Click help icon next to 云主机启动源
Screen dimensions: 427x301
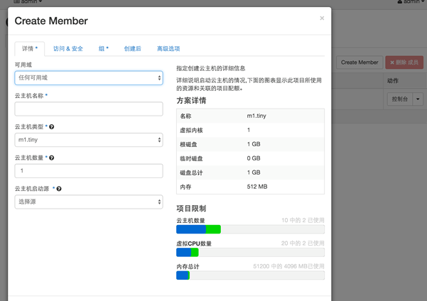[x=59, y=189]
